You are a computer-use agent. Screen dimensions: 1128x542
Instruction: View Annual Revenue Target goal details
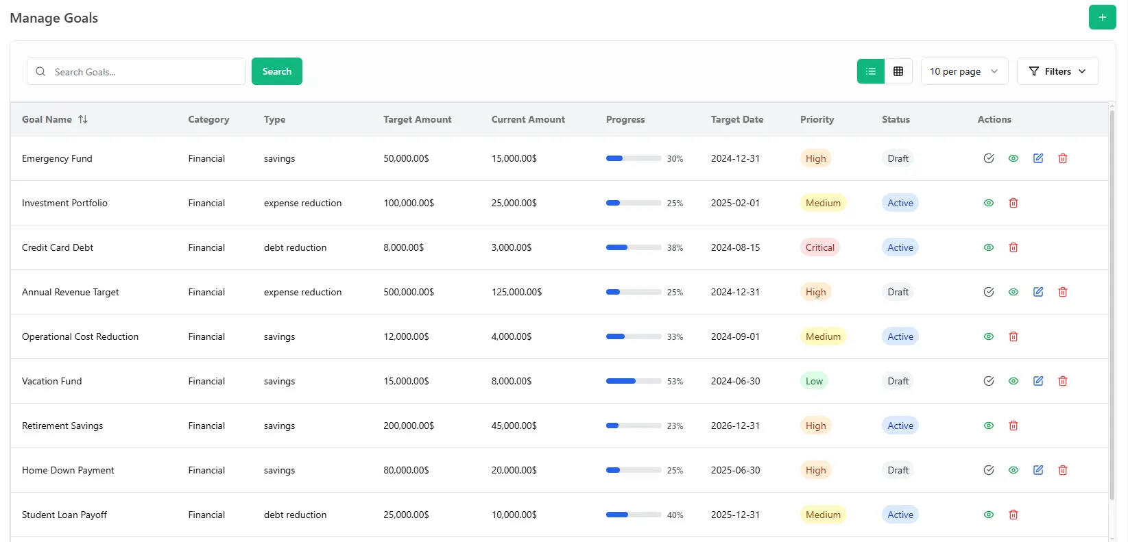point(1013,292)
